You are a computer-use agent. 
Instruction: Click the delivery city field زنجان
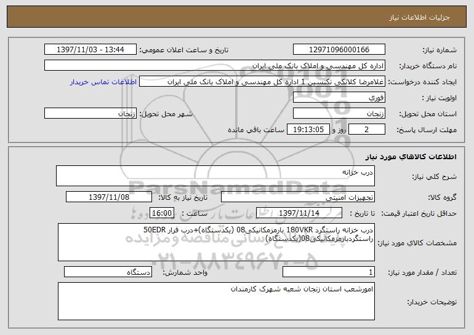(90, 114)
